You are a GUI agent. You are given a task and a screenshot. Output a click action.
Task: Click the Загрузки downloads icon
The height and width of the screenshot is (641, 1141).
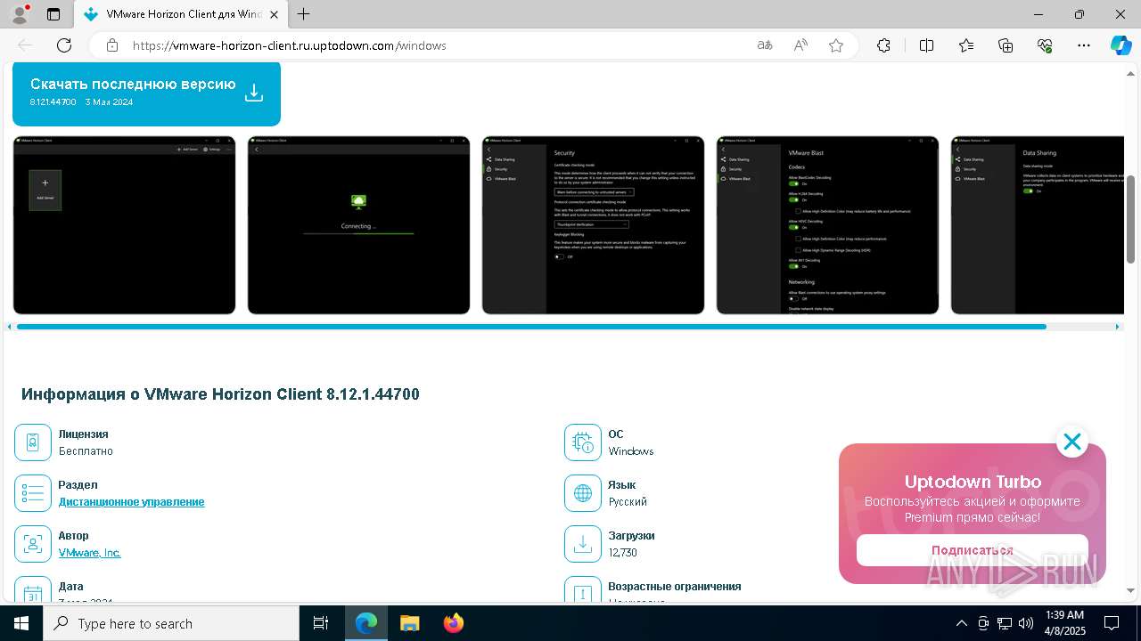click(583, 544)
